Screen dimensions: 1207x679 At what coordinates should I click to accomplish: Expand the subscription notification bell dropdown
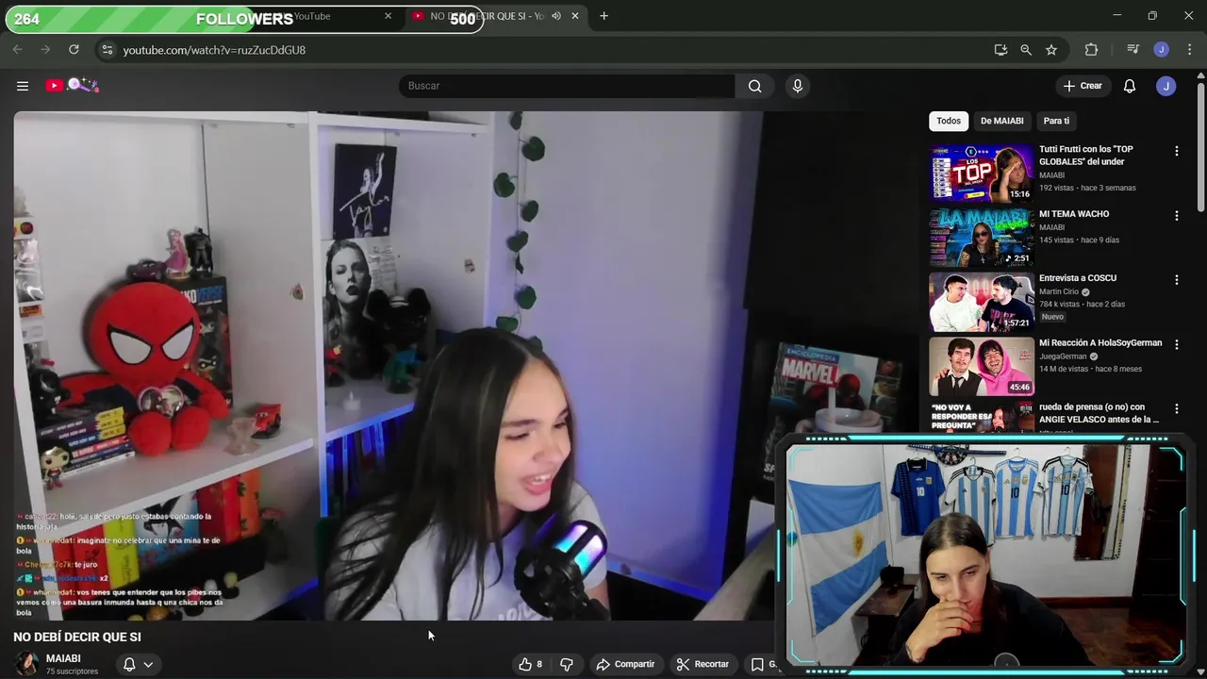138,664
